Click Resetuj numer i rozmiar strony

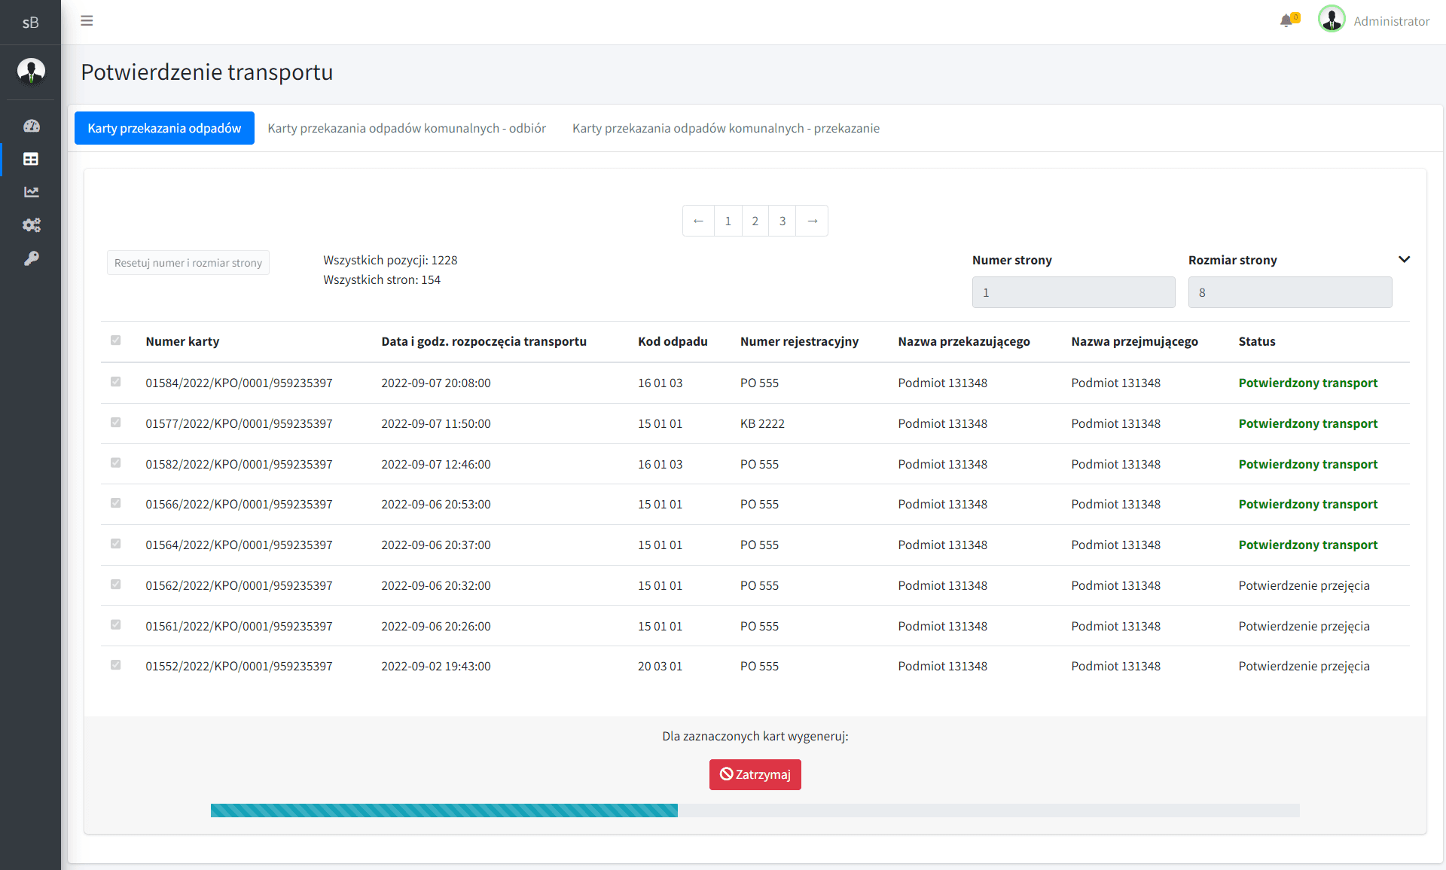[x=188, y=263]
